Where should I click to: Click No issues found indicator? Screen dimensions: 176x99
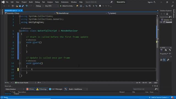click(x=21, y=82)
